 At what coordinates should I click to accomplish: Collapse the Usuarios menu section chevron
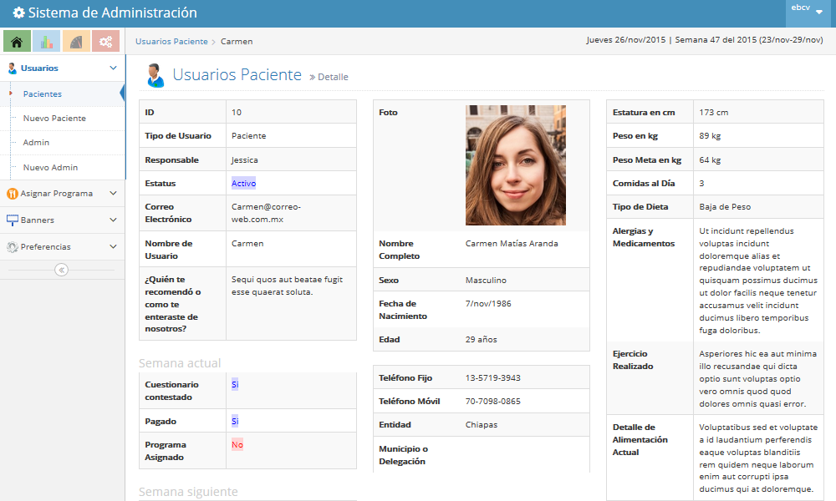coord(113,68)
